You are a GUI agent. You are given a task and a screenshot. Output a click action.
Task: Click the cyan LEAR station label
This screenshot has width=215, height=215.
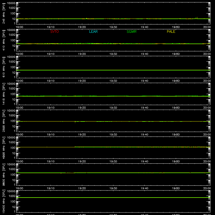(93, 31)
